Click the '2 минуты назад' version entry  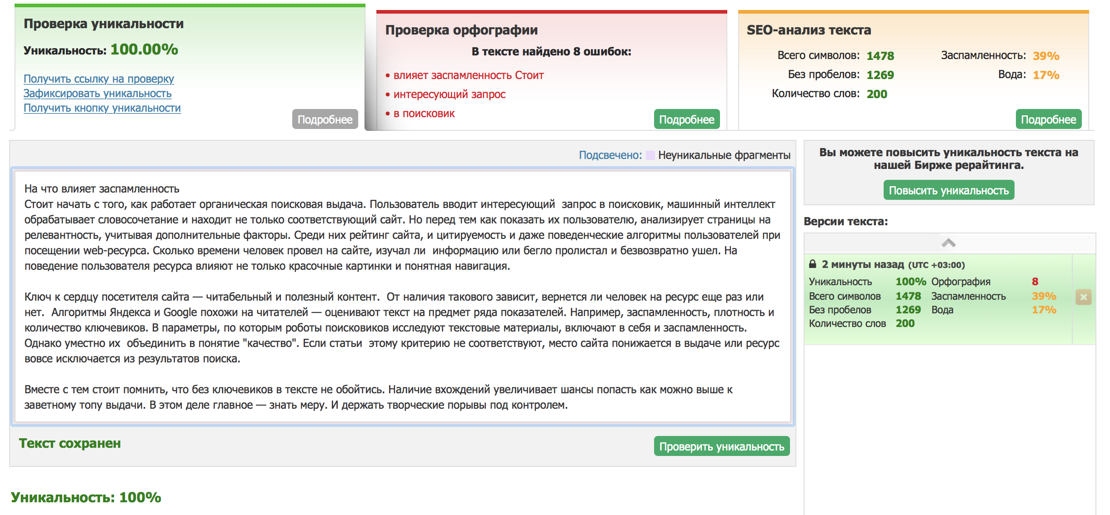pos(938,299)
